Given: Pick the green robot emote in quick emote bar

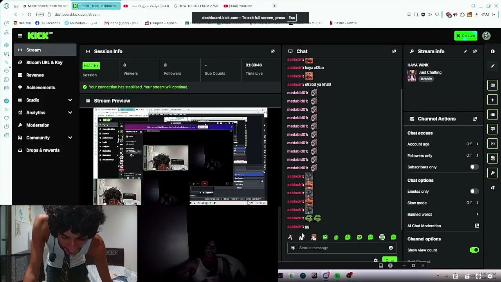Looking at the screenshot, I should pos(325,237).
